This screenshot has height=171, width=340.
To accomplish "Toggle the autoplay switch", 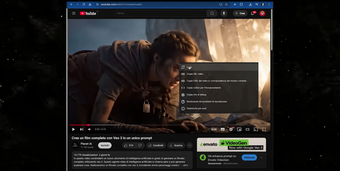I will 214,129.
